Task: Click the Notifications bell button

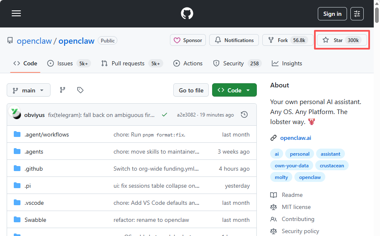Action: [x=234, y=40]
